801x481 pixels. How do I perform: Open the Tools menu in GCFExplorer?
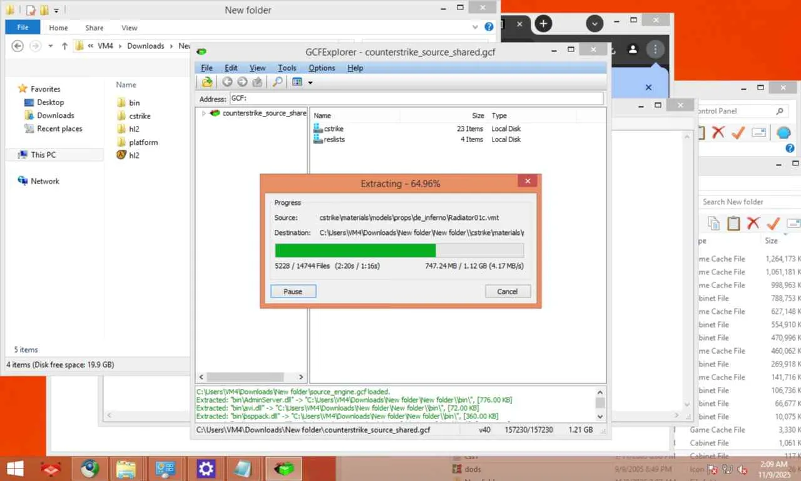tap(287, 68)
